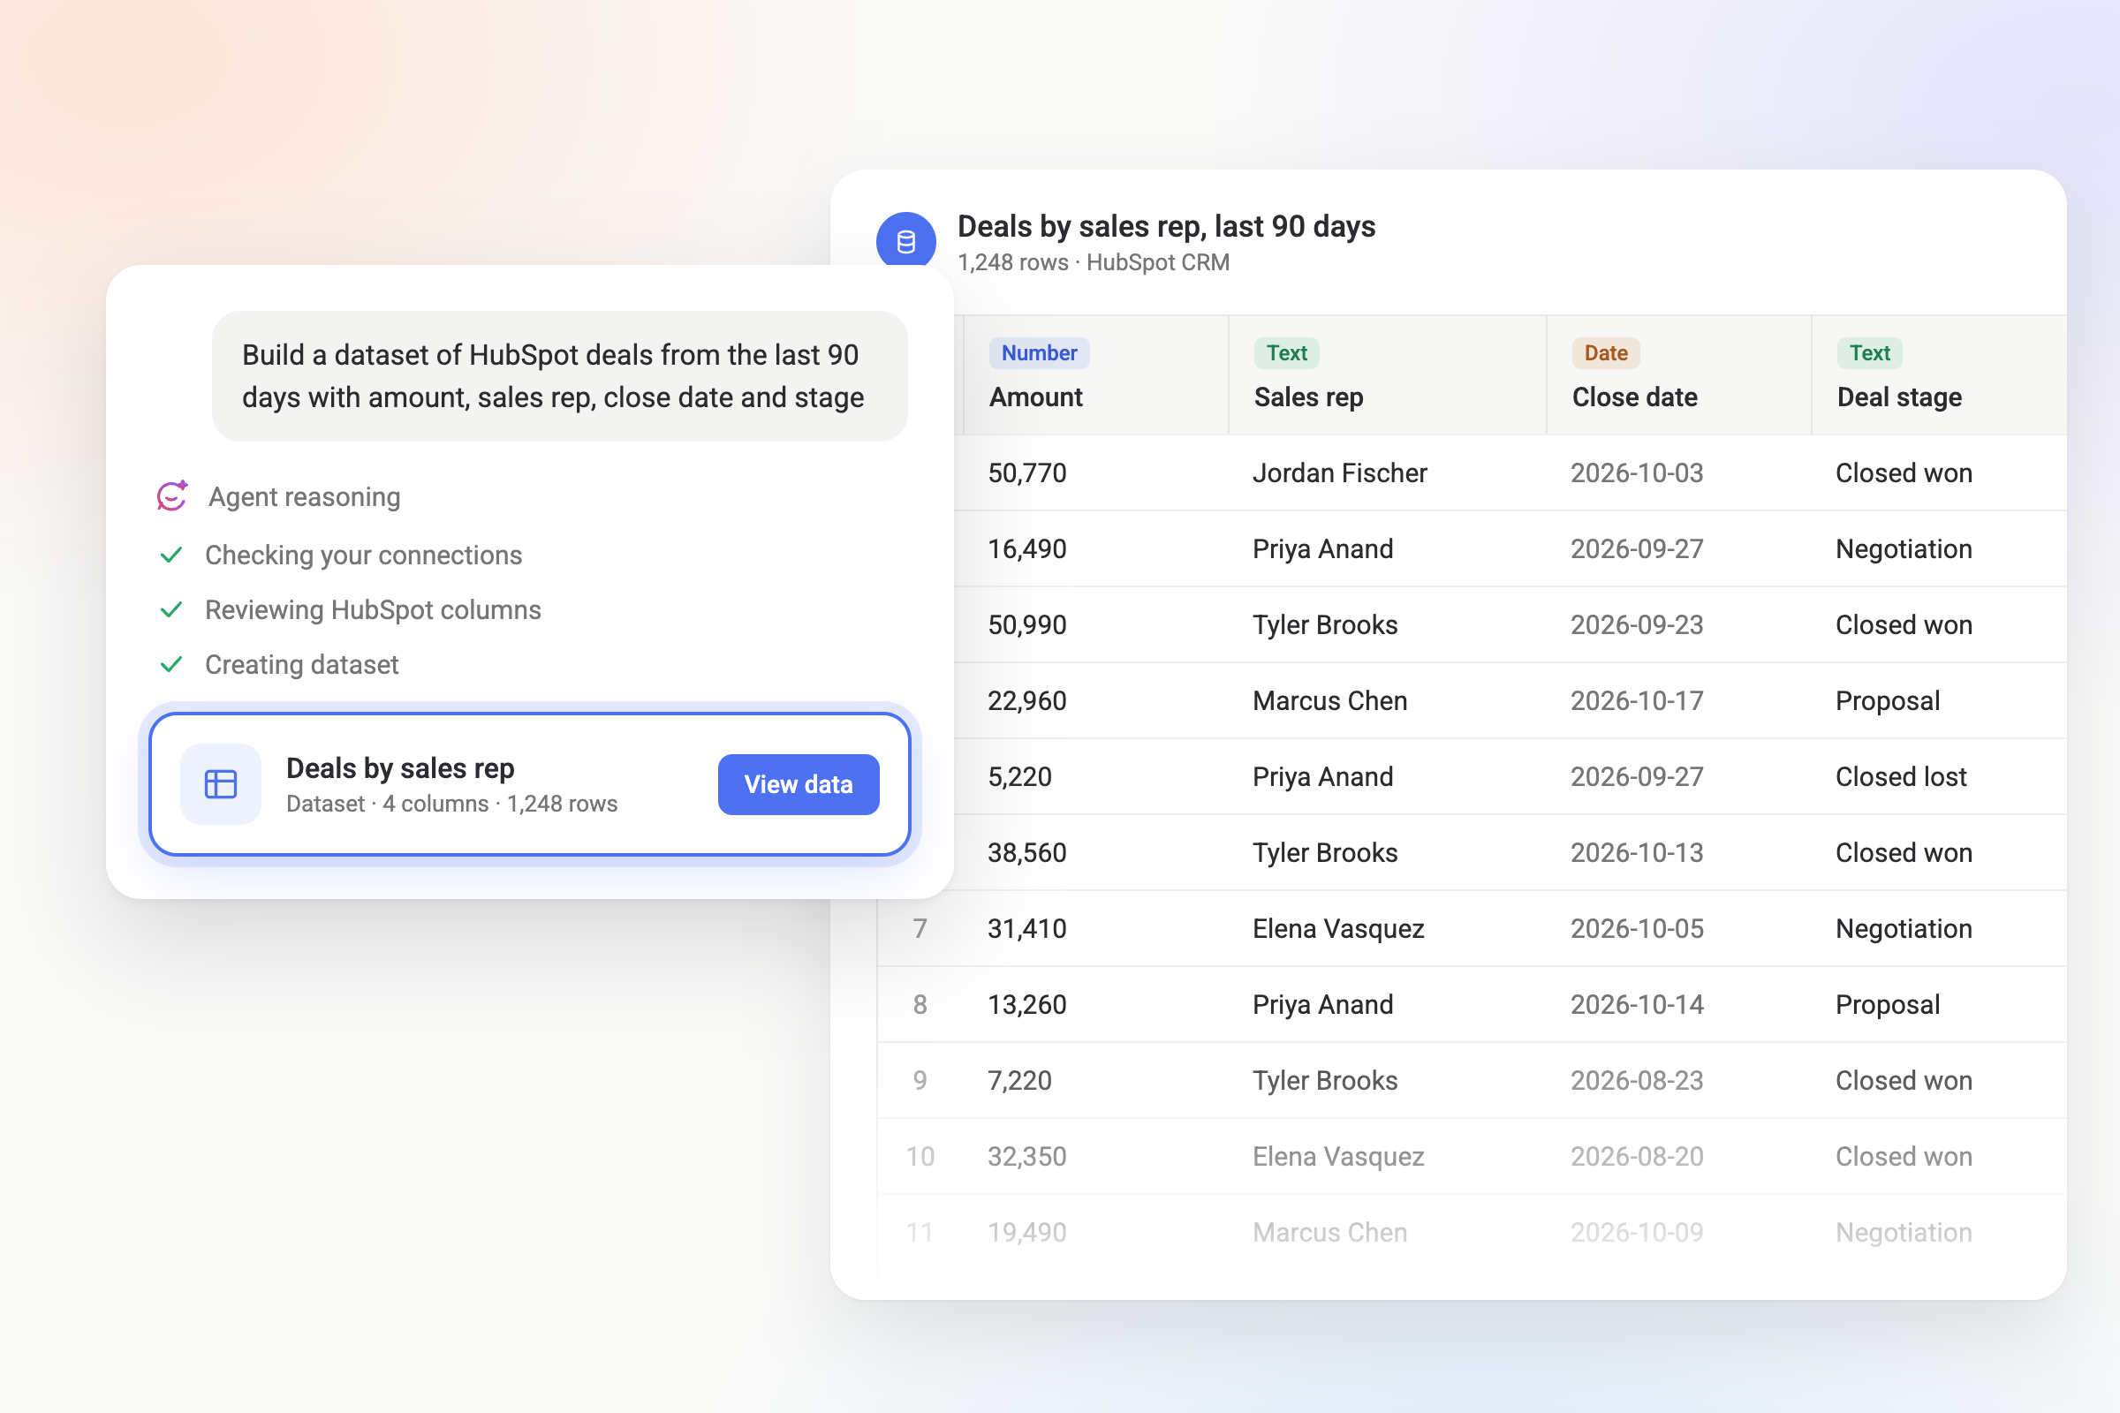Click 'Dataset · 4 columns · 1,248 rows' subtitle

(451, 804)
